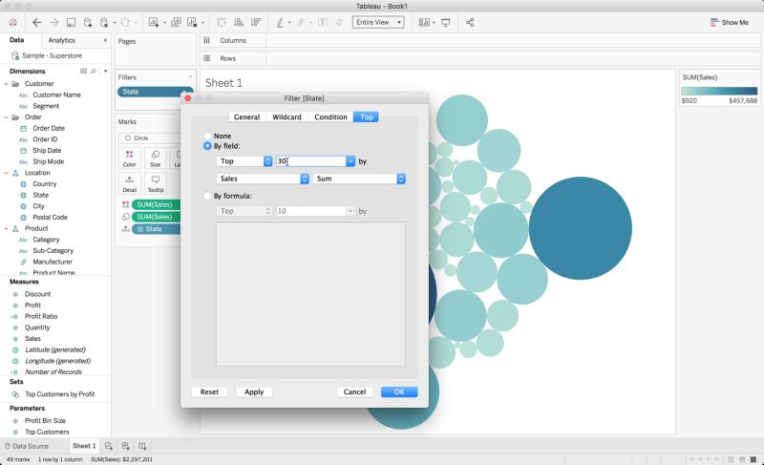
Task: Open the Data Source tab
Action: click(27, 446)
